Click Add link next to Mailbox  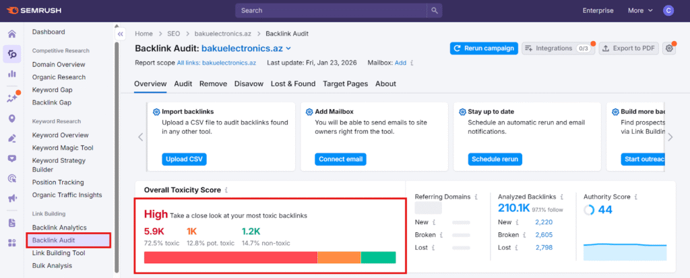pos(400,63)
